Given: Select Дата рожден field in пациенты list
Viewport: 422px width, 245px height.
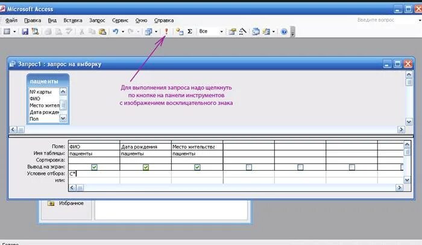Looking at the screenshot, I should [44, 112].
